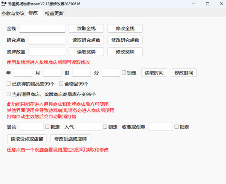
Task: Focus the 人气 input field
Action: [89, 127]
